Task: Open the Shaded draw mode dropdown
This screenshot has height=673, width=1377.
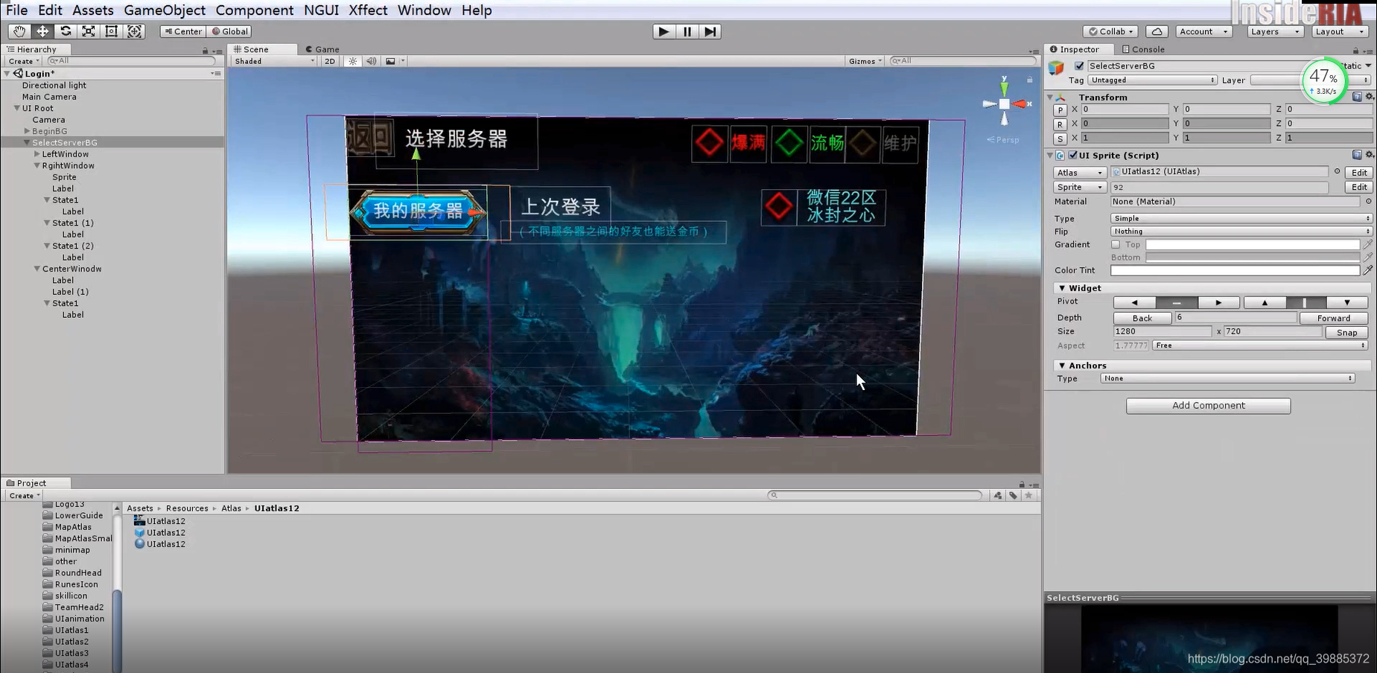Action: tap(274, 61)
